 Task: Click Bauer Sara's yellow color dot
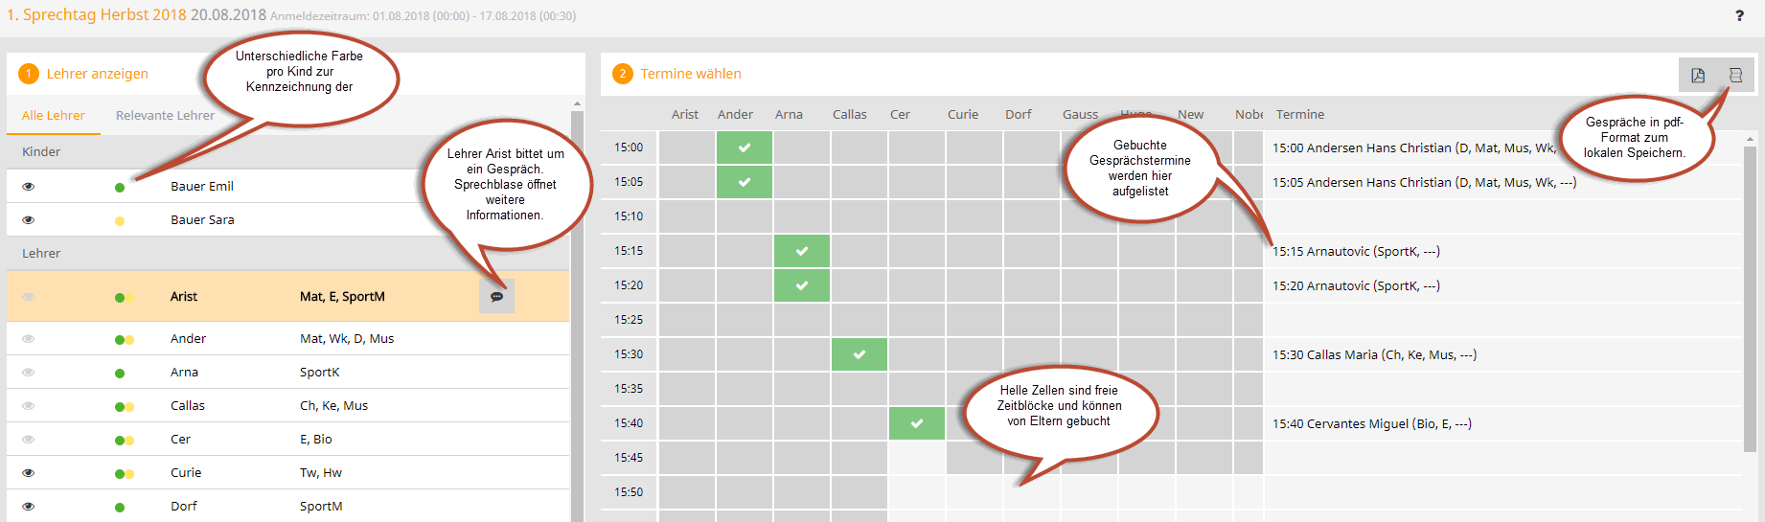click(120, 221)
